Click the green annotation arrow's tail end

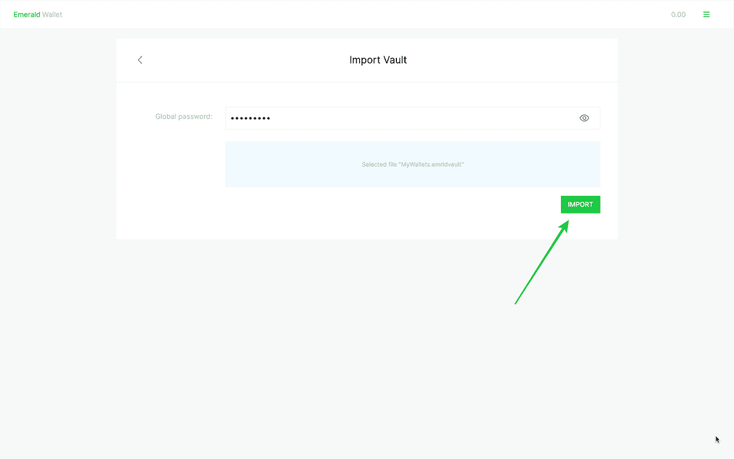516,302
